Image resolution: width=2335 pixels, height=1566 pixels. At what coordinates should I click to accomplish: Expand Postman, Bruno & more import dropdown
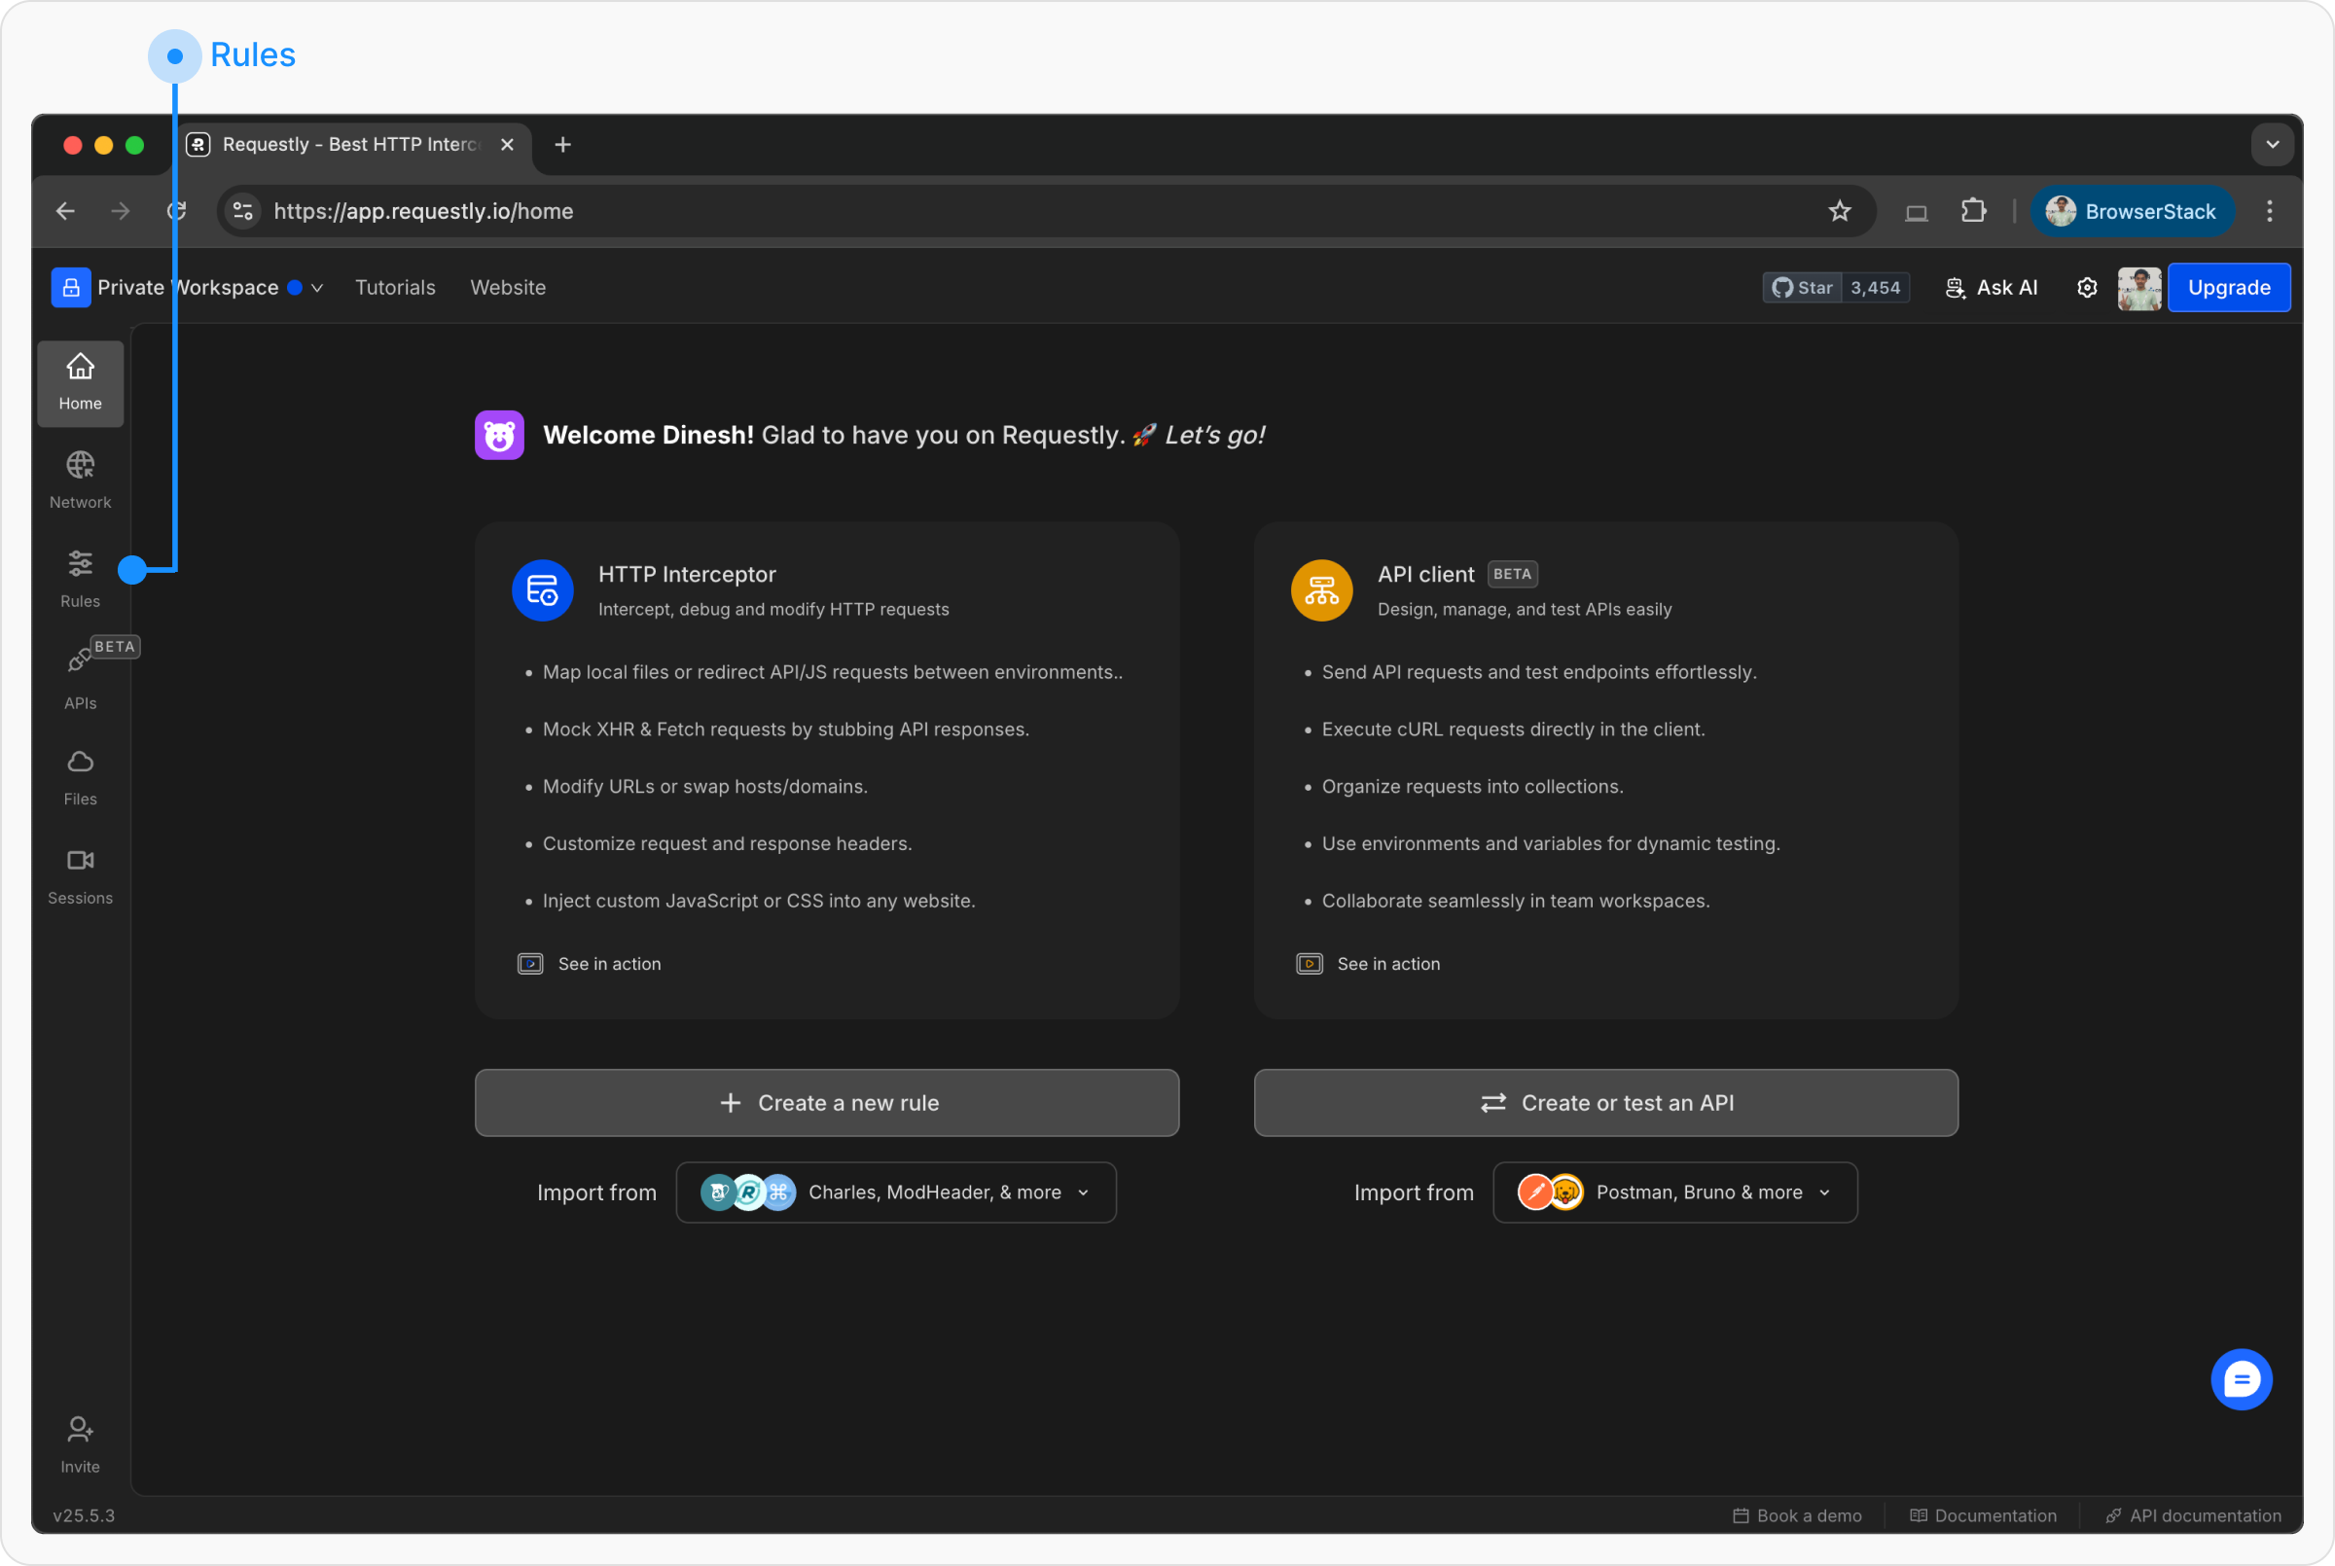(1674, 1192)
